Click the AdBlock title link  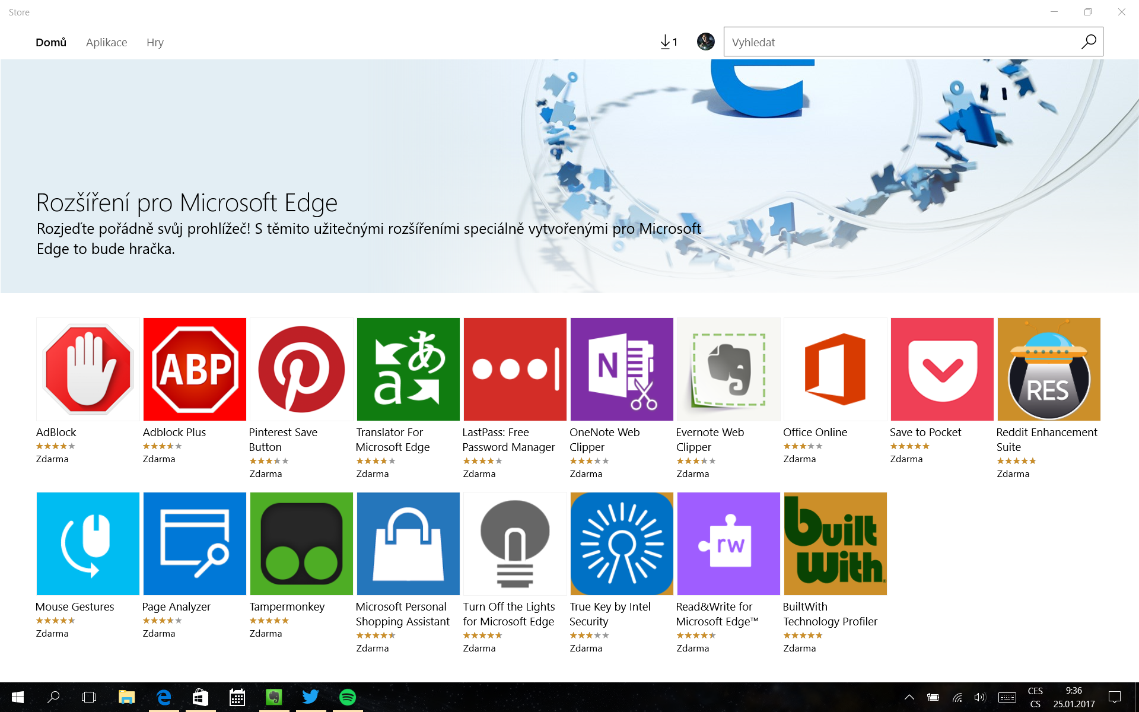56,432
